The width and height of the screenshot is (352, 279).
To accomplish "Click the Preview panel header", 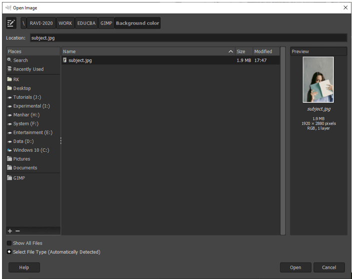I will pos(318,52).
